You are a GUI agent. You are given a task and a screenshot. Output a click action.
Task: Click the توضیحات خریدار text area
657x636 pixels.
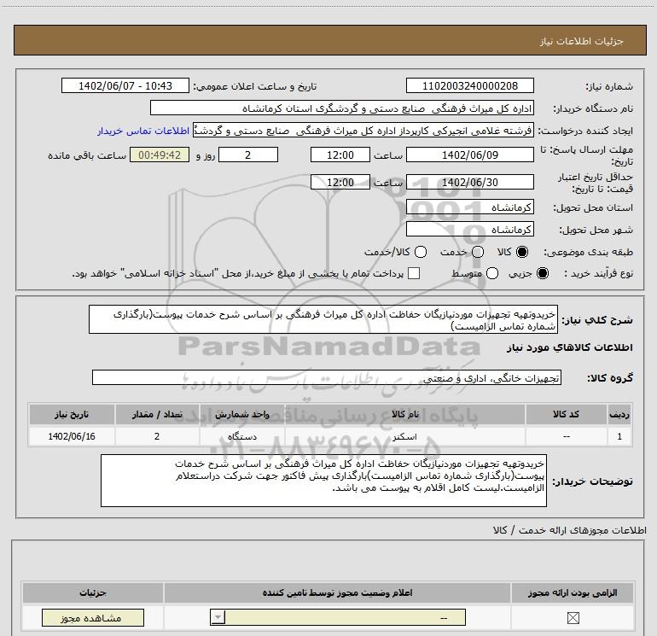point(323,481)
